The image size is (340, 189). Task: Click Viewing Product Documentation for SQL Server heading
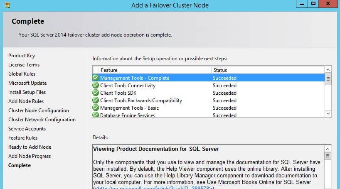click(156, 149)
